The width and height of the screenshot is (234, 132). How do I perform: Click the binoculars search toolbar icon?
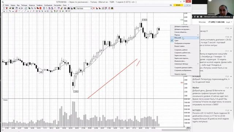click(x=69, y=8)
